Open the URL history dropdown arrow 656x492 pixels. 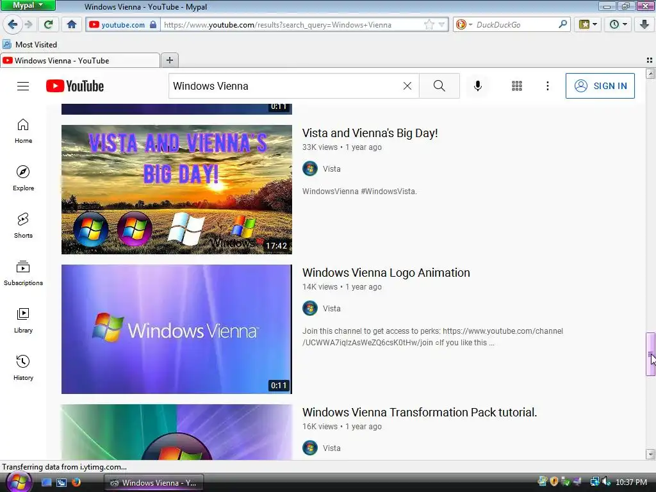coord(442,25)
